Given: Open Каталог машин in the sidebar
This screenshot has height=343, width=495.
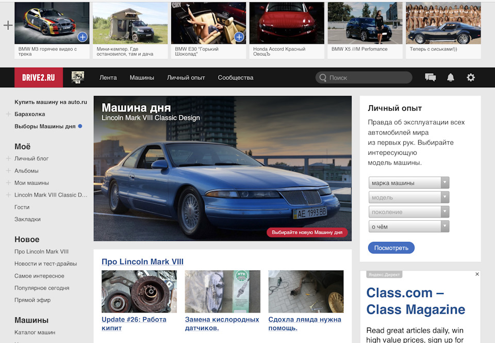Looking at the screenshot, I should 35,332.
